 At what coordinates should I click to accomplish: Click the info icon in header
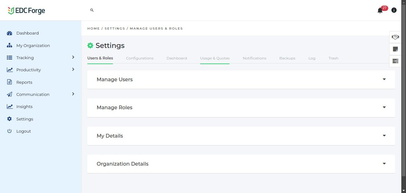click(394, 10)
